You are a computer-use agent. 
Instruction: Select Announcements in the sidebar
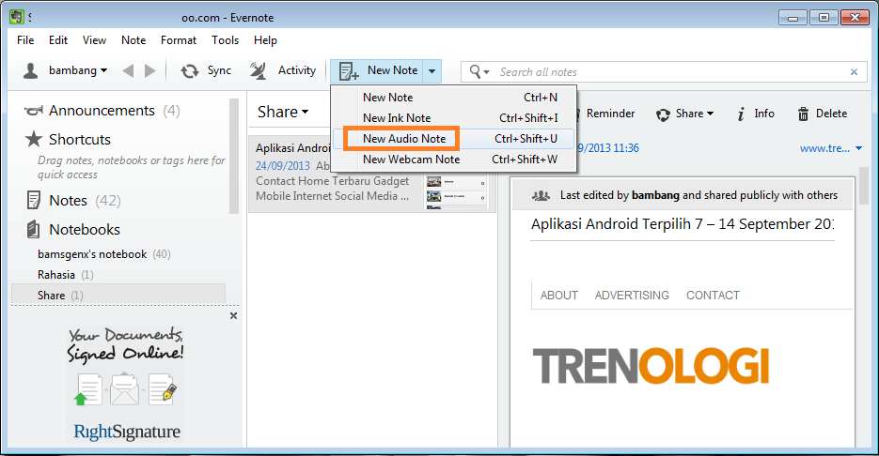click(102, 111)
